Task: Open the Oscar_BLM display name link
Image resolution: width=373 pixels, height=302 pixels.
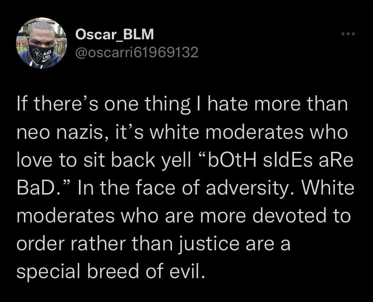Action: 114,34
